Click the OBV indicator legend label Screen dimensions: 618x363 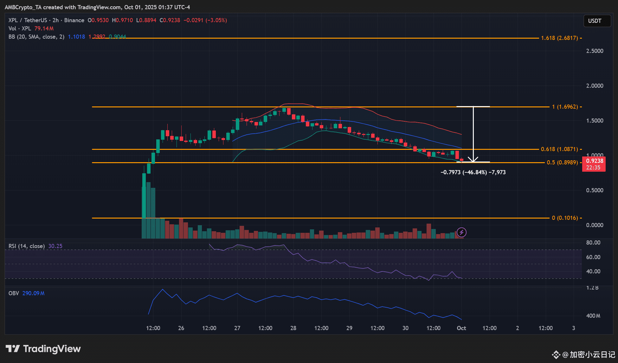(14, 293)
